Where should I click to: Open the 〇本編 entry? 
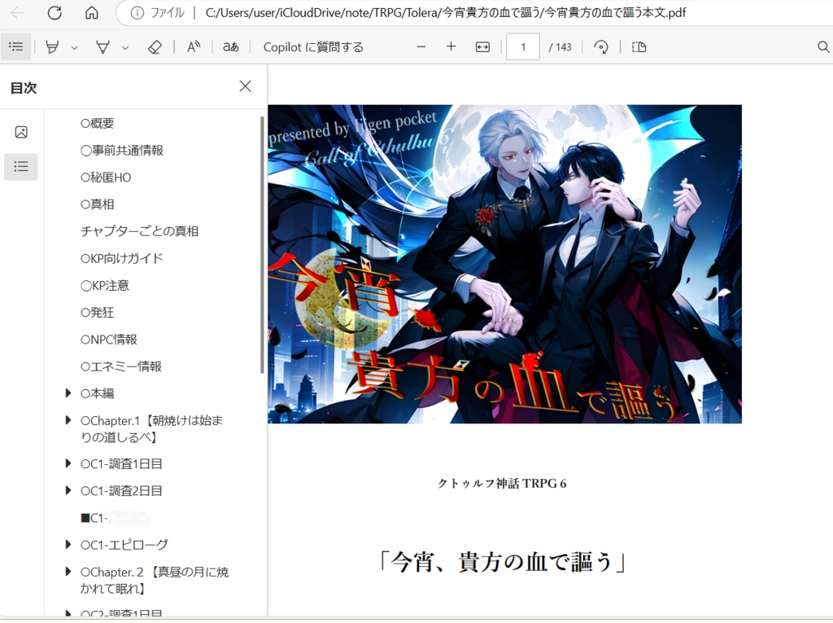point(98,393)
